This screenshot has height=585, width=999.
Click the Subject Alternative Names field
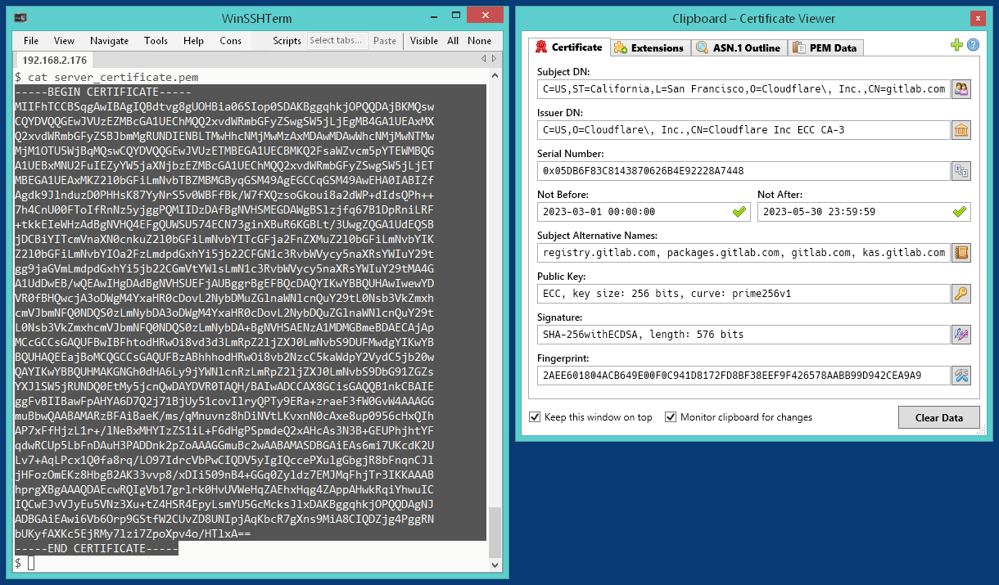tap(744, 252)
